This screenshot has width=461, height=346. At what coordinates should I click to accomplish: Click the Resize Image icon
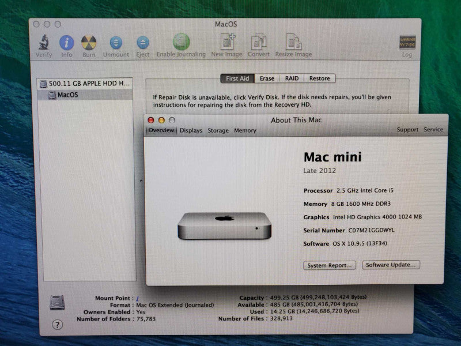[293, 42]
